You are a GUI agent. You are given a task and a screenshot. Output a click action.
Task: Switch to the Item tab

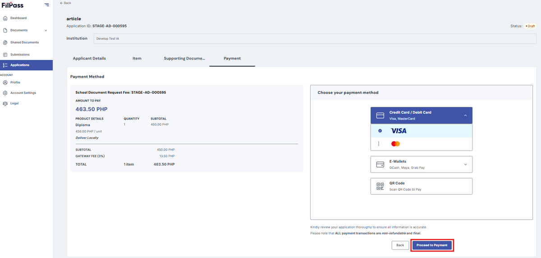[x=137, y=59]
